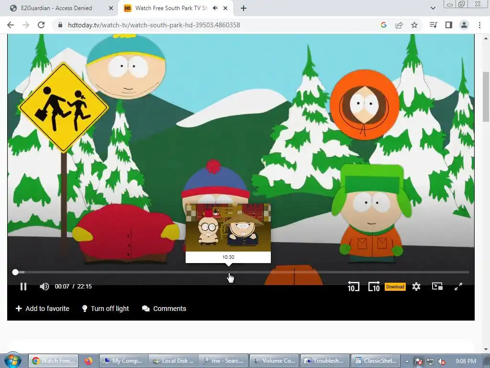
Task: Seek the video progress bar to 10:30
Action: click(x=228, y=272)
